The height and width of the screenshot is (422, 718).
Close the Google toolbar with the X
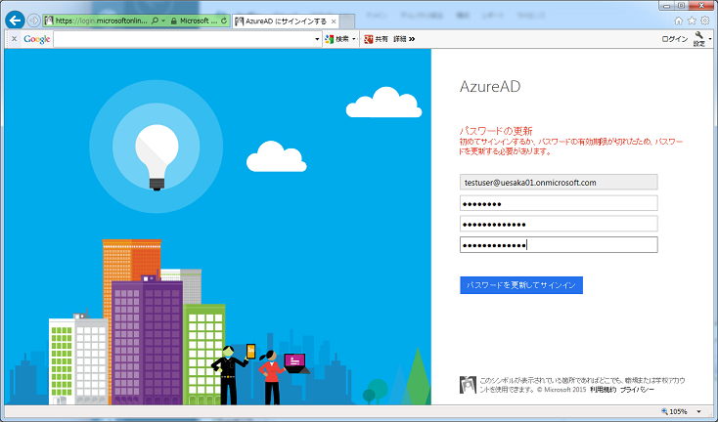15,39
